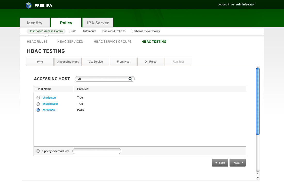Screen dimensions: 284x194
Task: Choose the Specify external Host option
Action: 38,151
